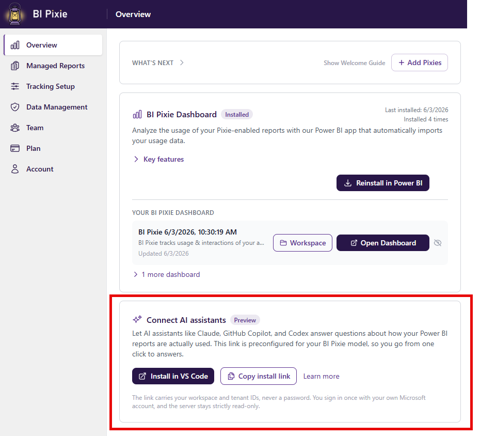
Task: Click the BI Pixie 6/3/2026, 10:30:19 AM title
Action: point(187,232)
